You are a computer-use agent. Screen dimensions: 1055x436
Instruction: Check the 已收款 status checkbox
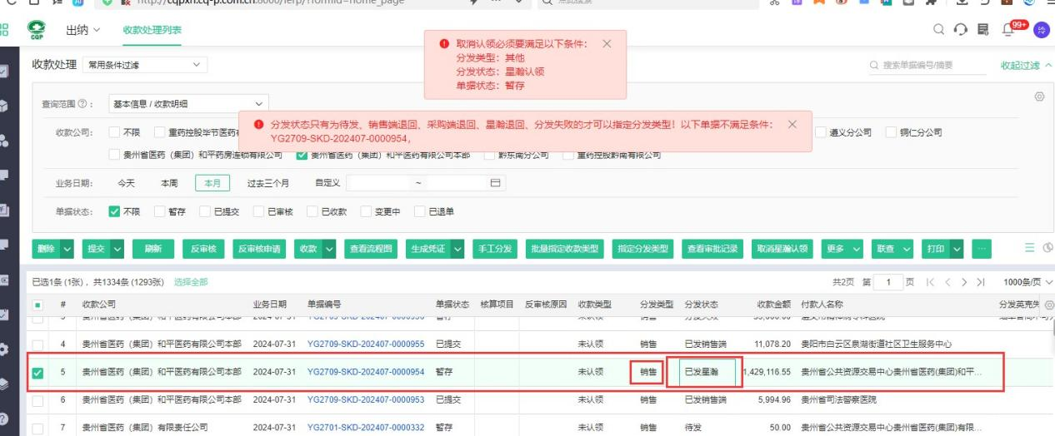coord(313,211)
